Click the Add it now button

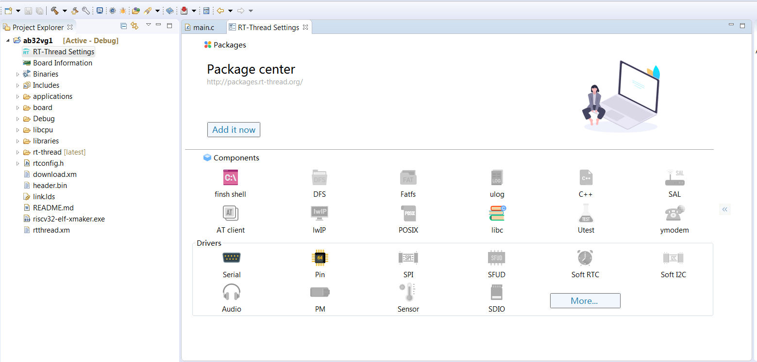tap(234, 130)
